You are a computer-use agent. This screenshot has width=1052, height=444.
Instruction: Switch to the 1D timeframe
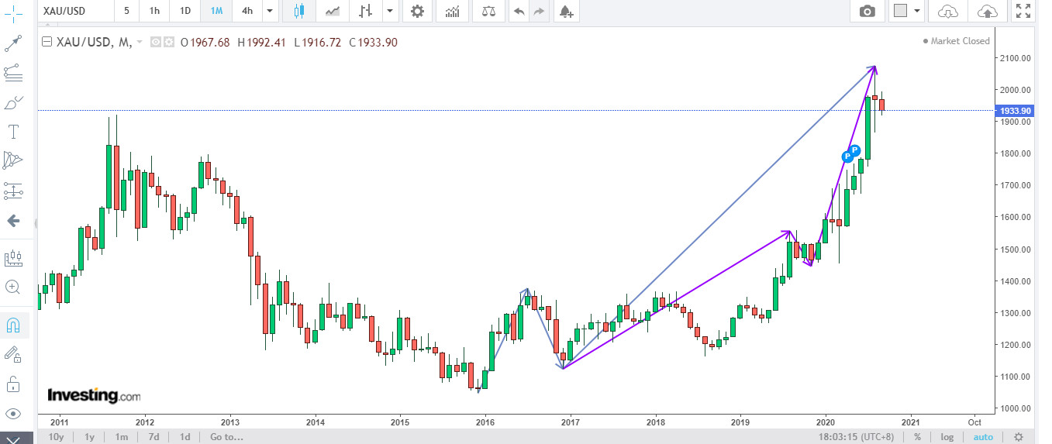185,11
